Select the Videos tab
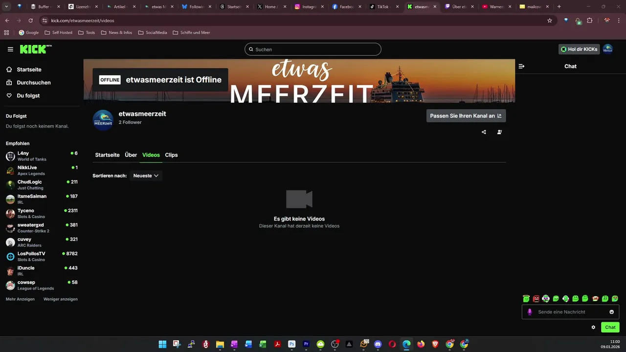 (151, 155)
